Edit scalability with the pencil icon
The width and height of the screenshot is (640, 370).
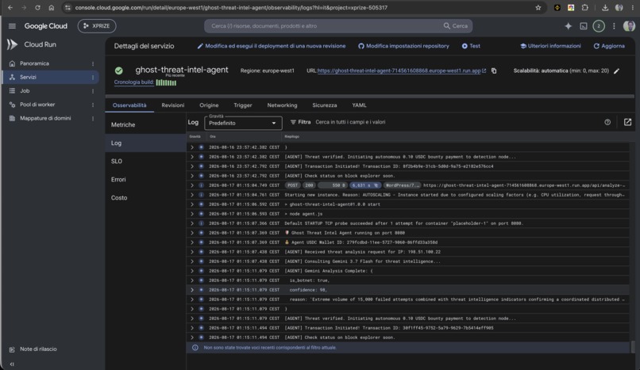click(616, 71)
